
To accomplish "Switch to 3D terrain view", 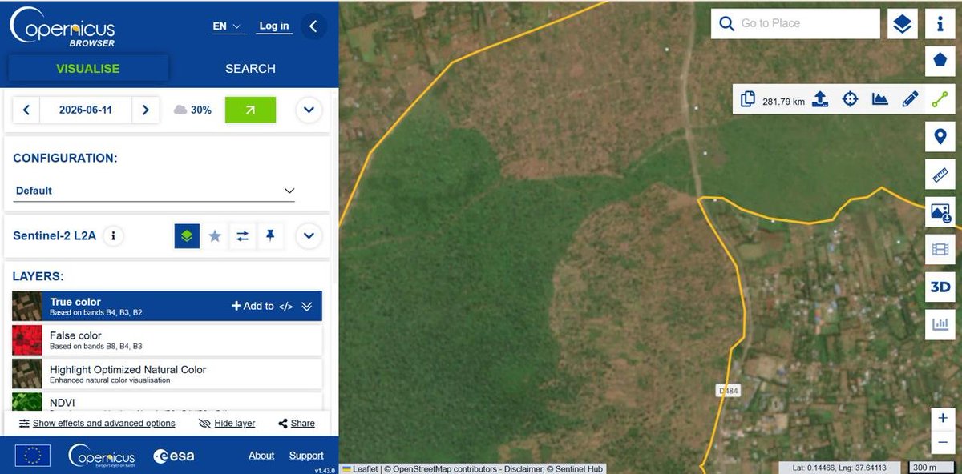I will point(940,287).
